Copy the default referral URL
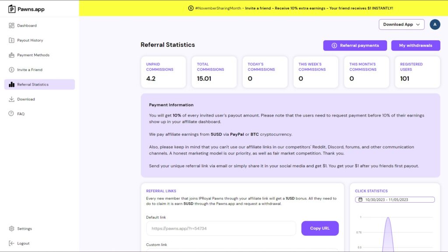 pos(320,228)
